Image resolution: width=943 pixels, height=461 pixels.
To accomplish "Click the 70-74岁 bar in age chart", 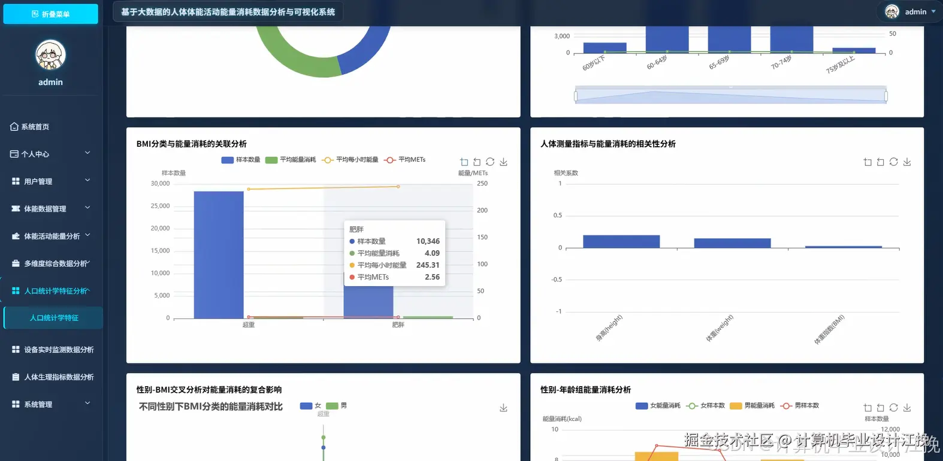I will [791, 40].
